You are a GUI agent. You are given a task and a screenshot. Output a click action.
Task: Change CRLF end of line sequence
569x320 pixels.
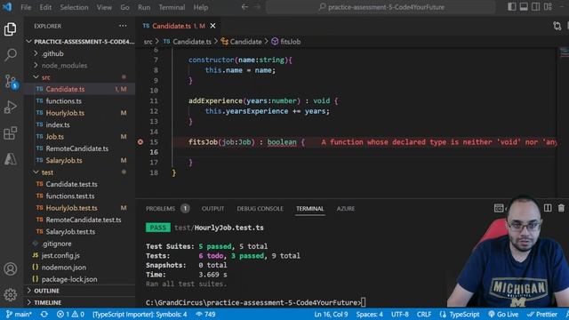click(x=423, y=314)
